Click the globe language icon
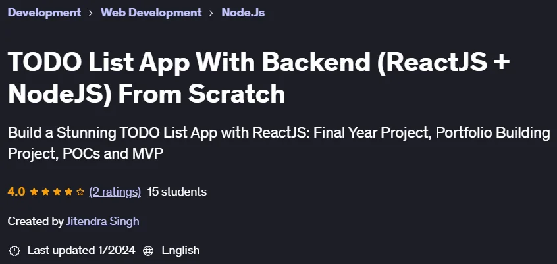Image resolution: width=557 pixels, height=264 pixels. pos(147,250)
